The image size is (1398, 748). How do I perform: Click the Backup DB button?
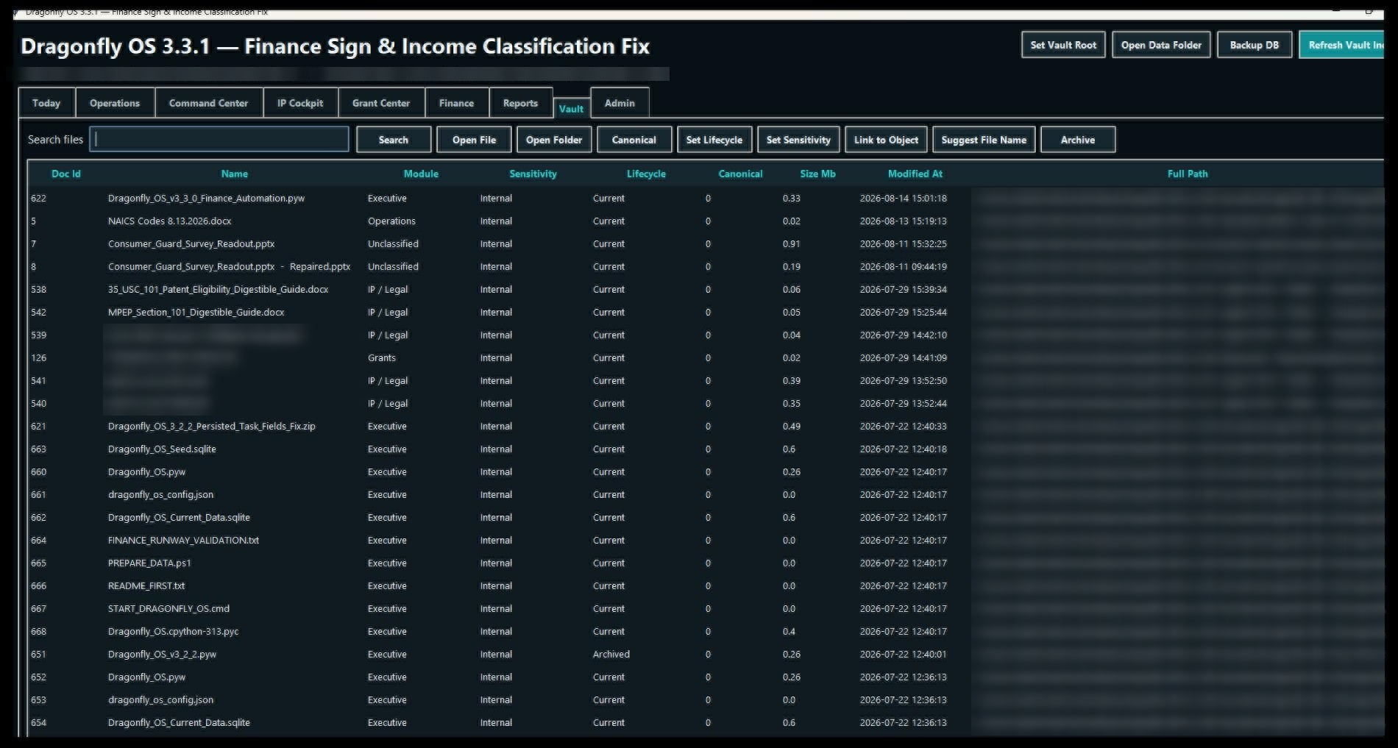click(x=1255, y=45)
